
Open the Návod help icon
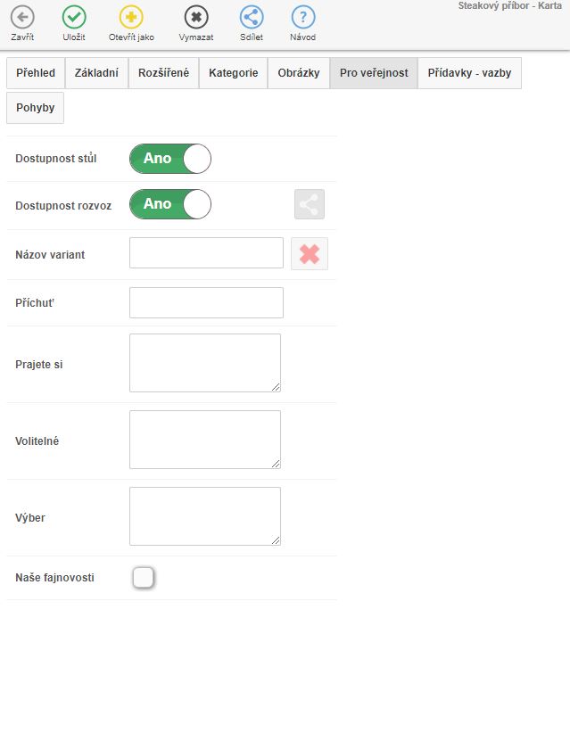303,17
